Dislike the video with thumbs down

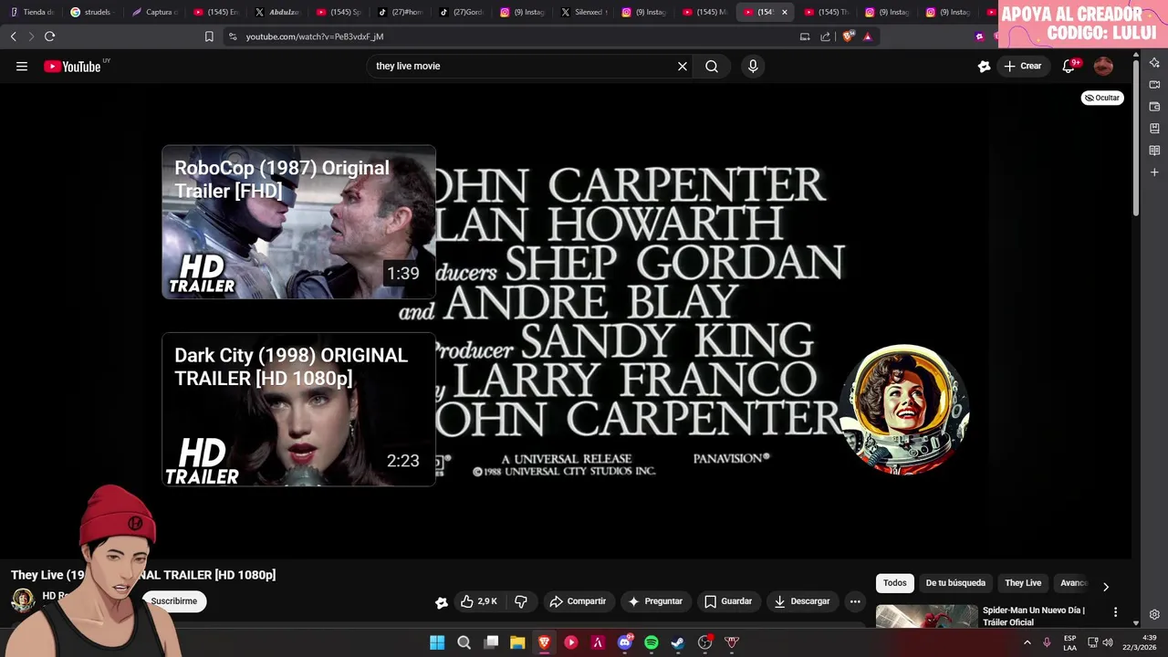pyautogui.click(x=521, y=601)
